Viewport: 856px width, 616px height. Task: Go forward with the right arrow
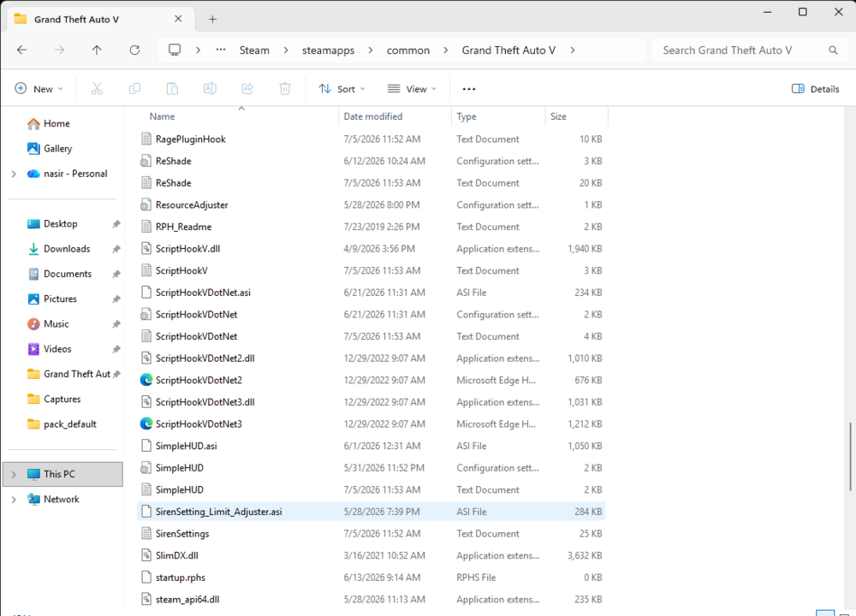coord(60,50)
